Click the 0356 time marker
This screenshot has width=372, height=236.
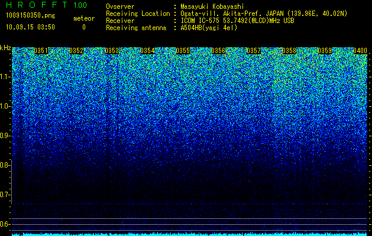point(218,51)
